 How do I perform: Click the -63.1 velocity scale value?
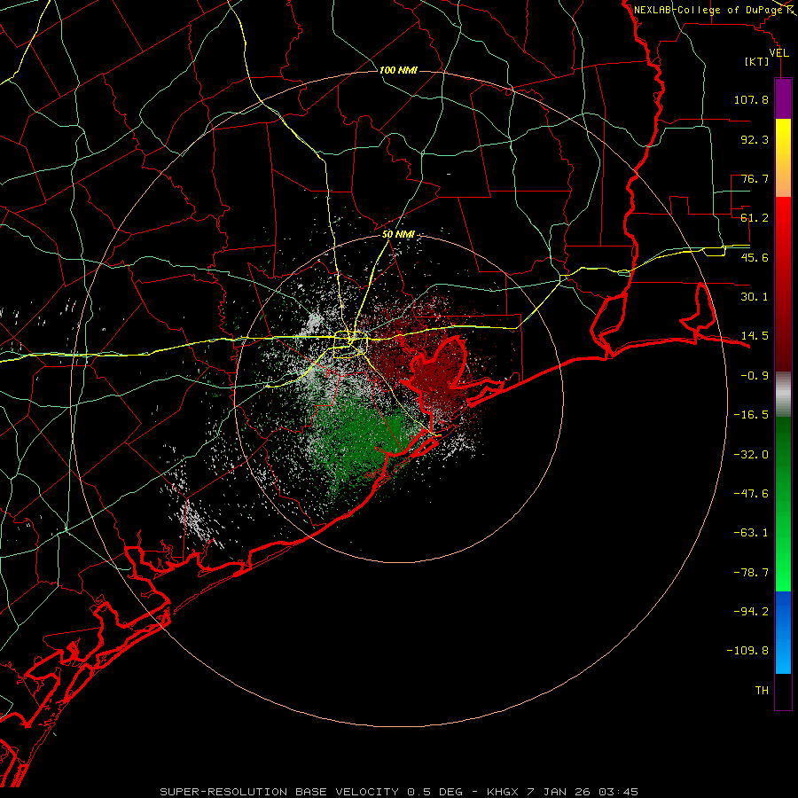[x=751, y=533]
